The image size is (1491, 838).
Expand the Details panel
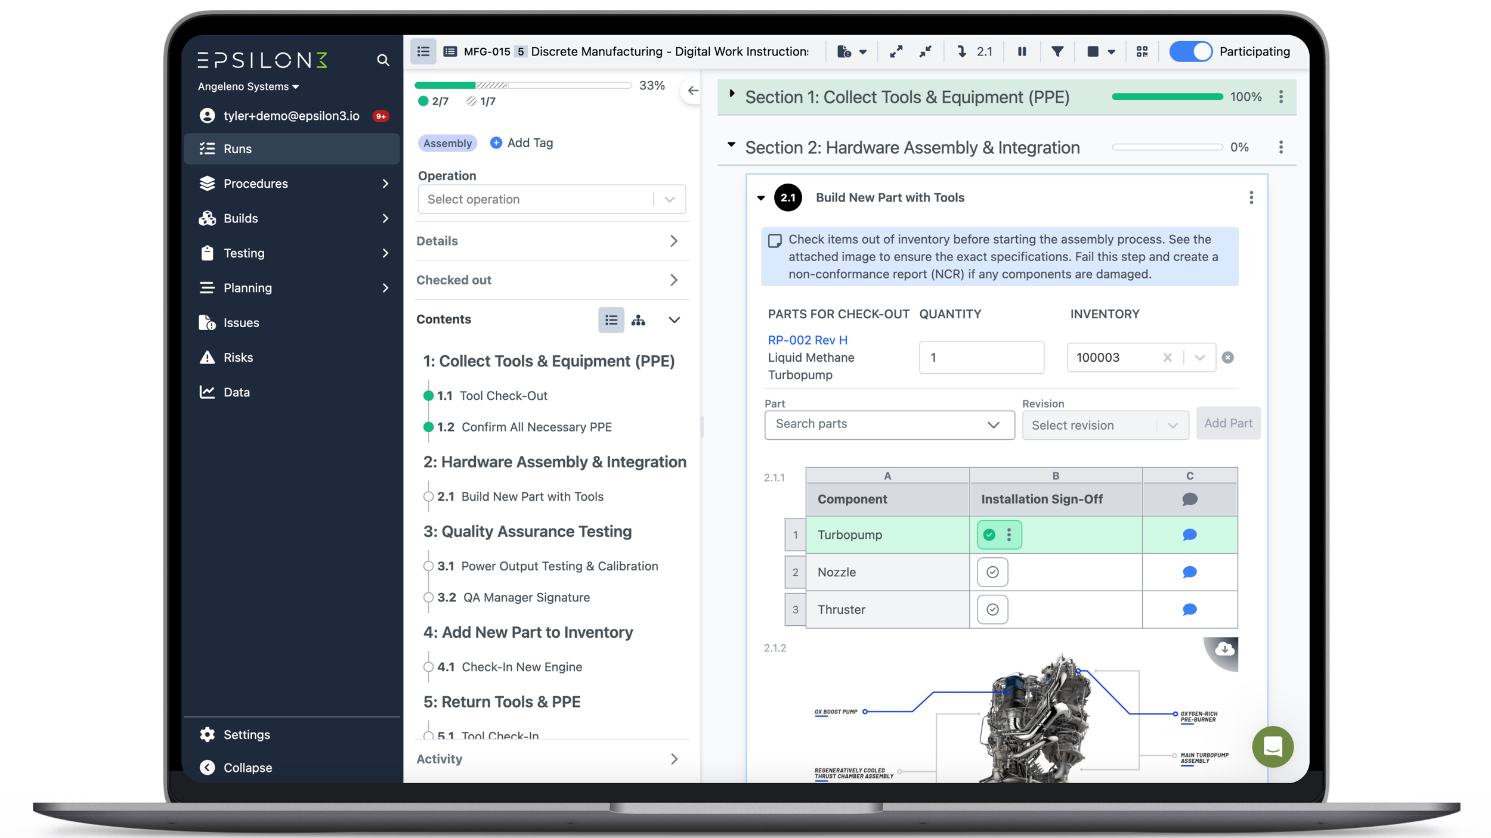[552, 241]
